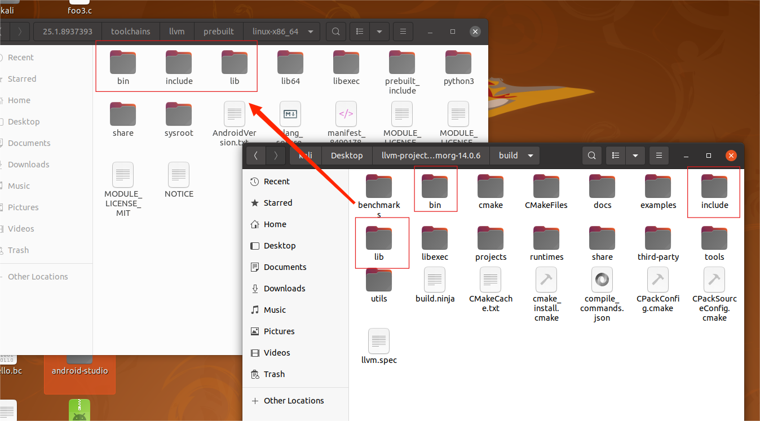760x421 pixels.
Task: Open search in build window
Action: (591, 156)
